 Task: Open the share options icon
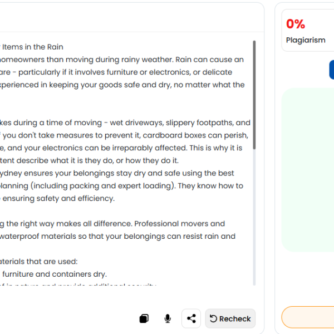191,318
